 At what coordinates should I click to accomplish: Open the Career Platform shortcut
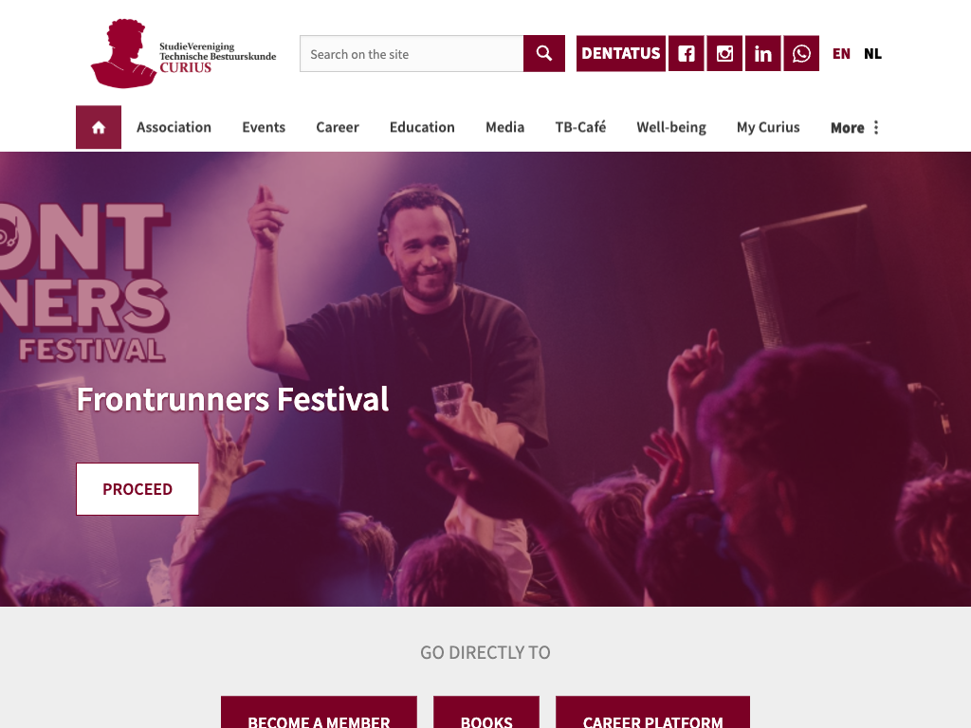[652, 713]
